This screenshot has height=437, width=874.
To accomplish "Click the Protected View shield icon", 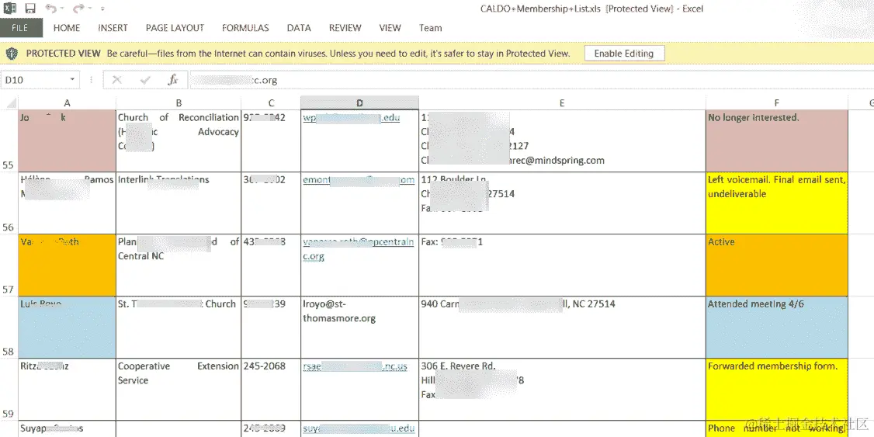I will click(12, 54).
